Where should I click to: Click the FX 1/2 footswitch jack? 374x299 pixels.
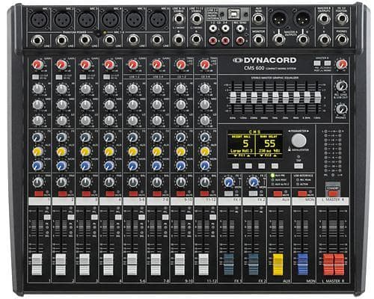click(x=342, y=18)
